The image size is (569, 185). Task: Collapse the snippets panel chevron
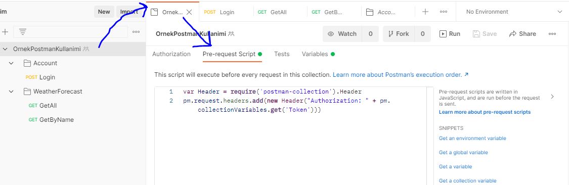(552, 97)
